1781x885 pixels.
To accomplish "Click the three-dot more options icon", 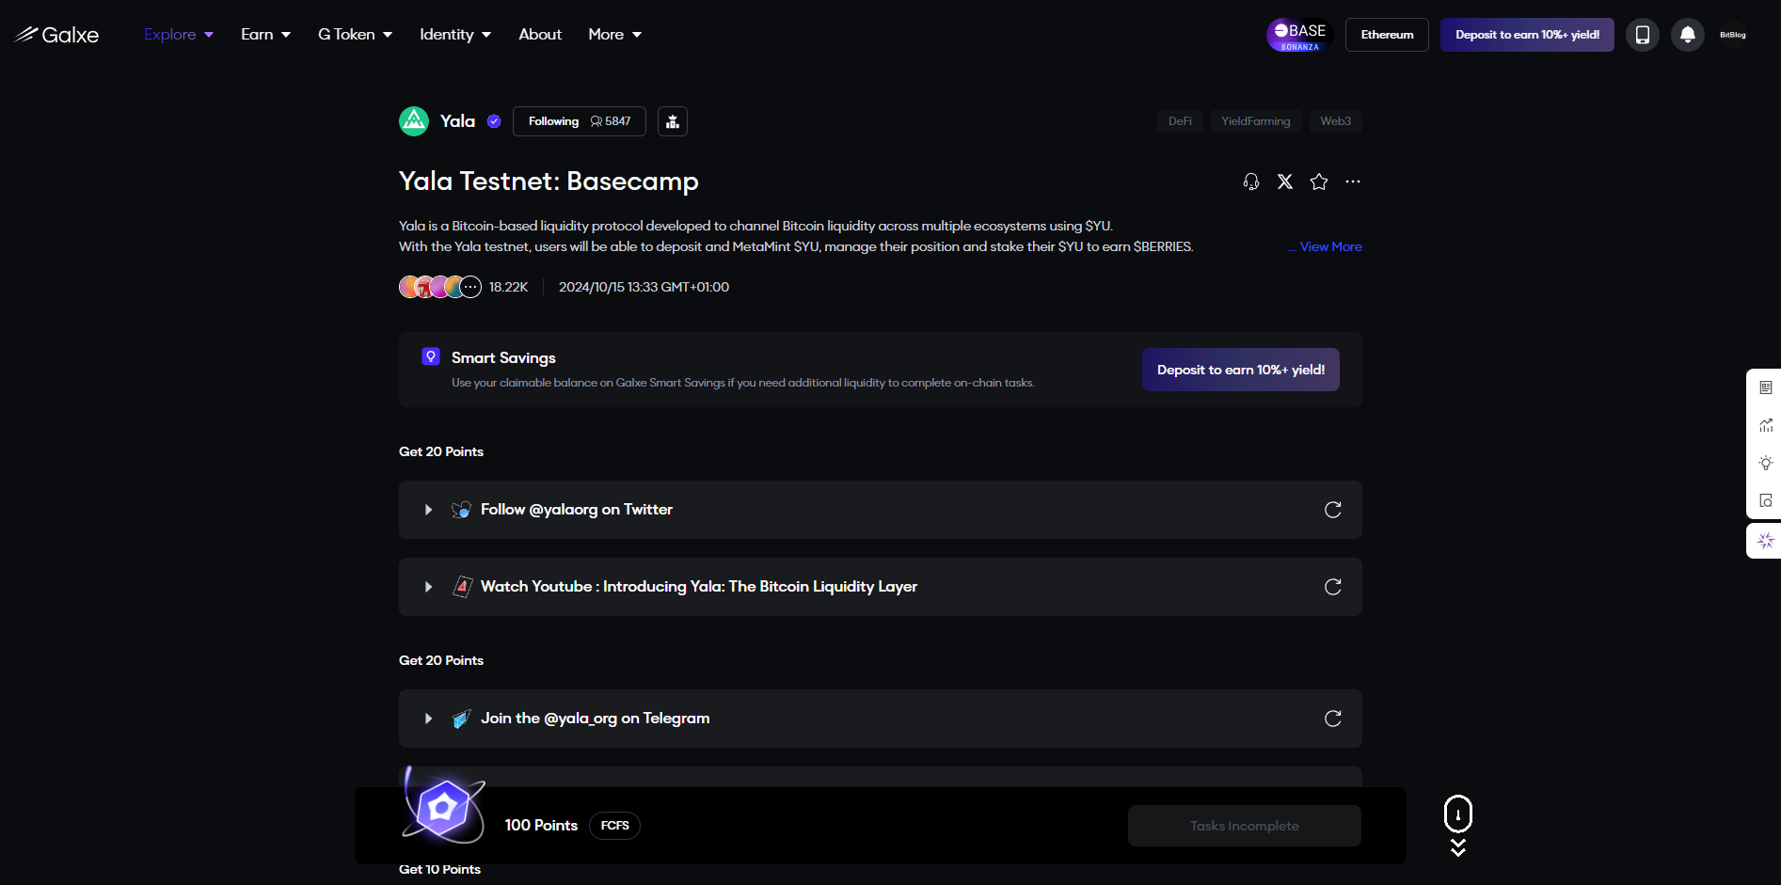I will [1352, 182].
